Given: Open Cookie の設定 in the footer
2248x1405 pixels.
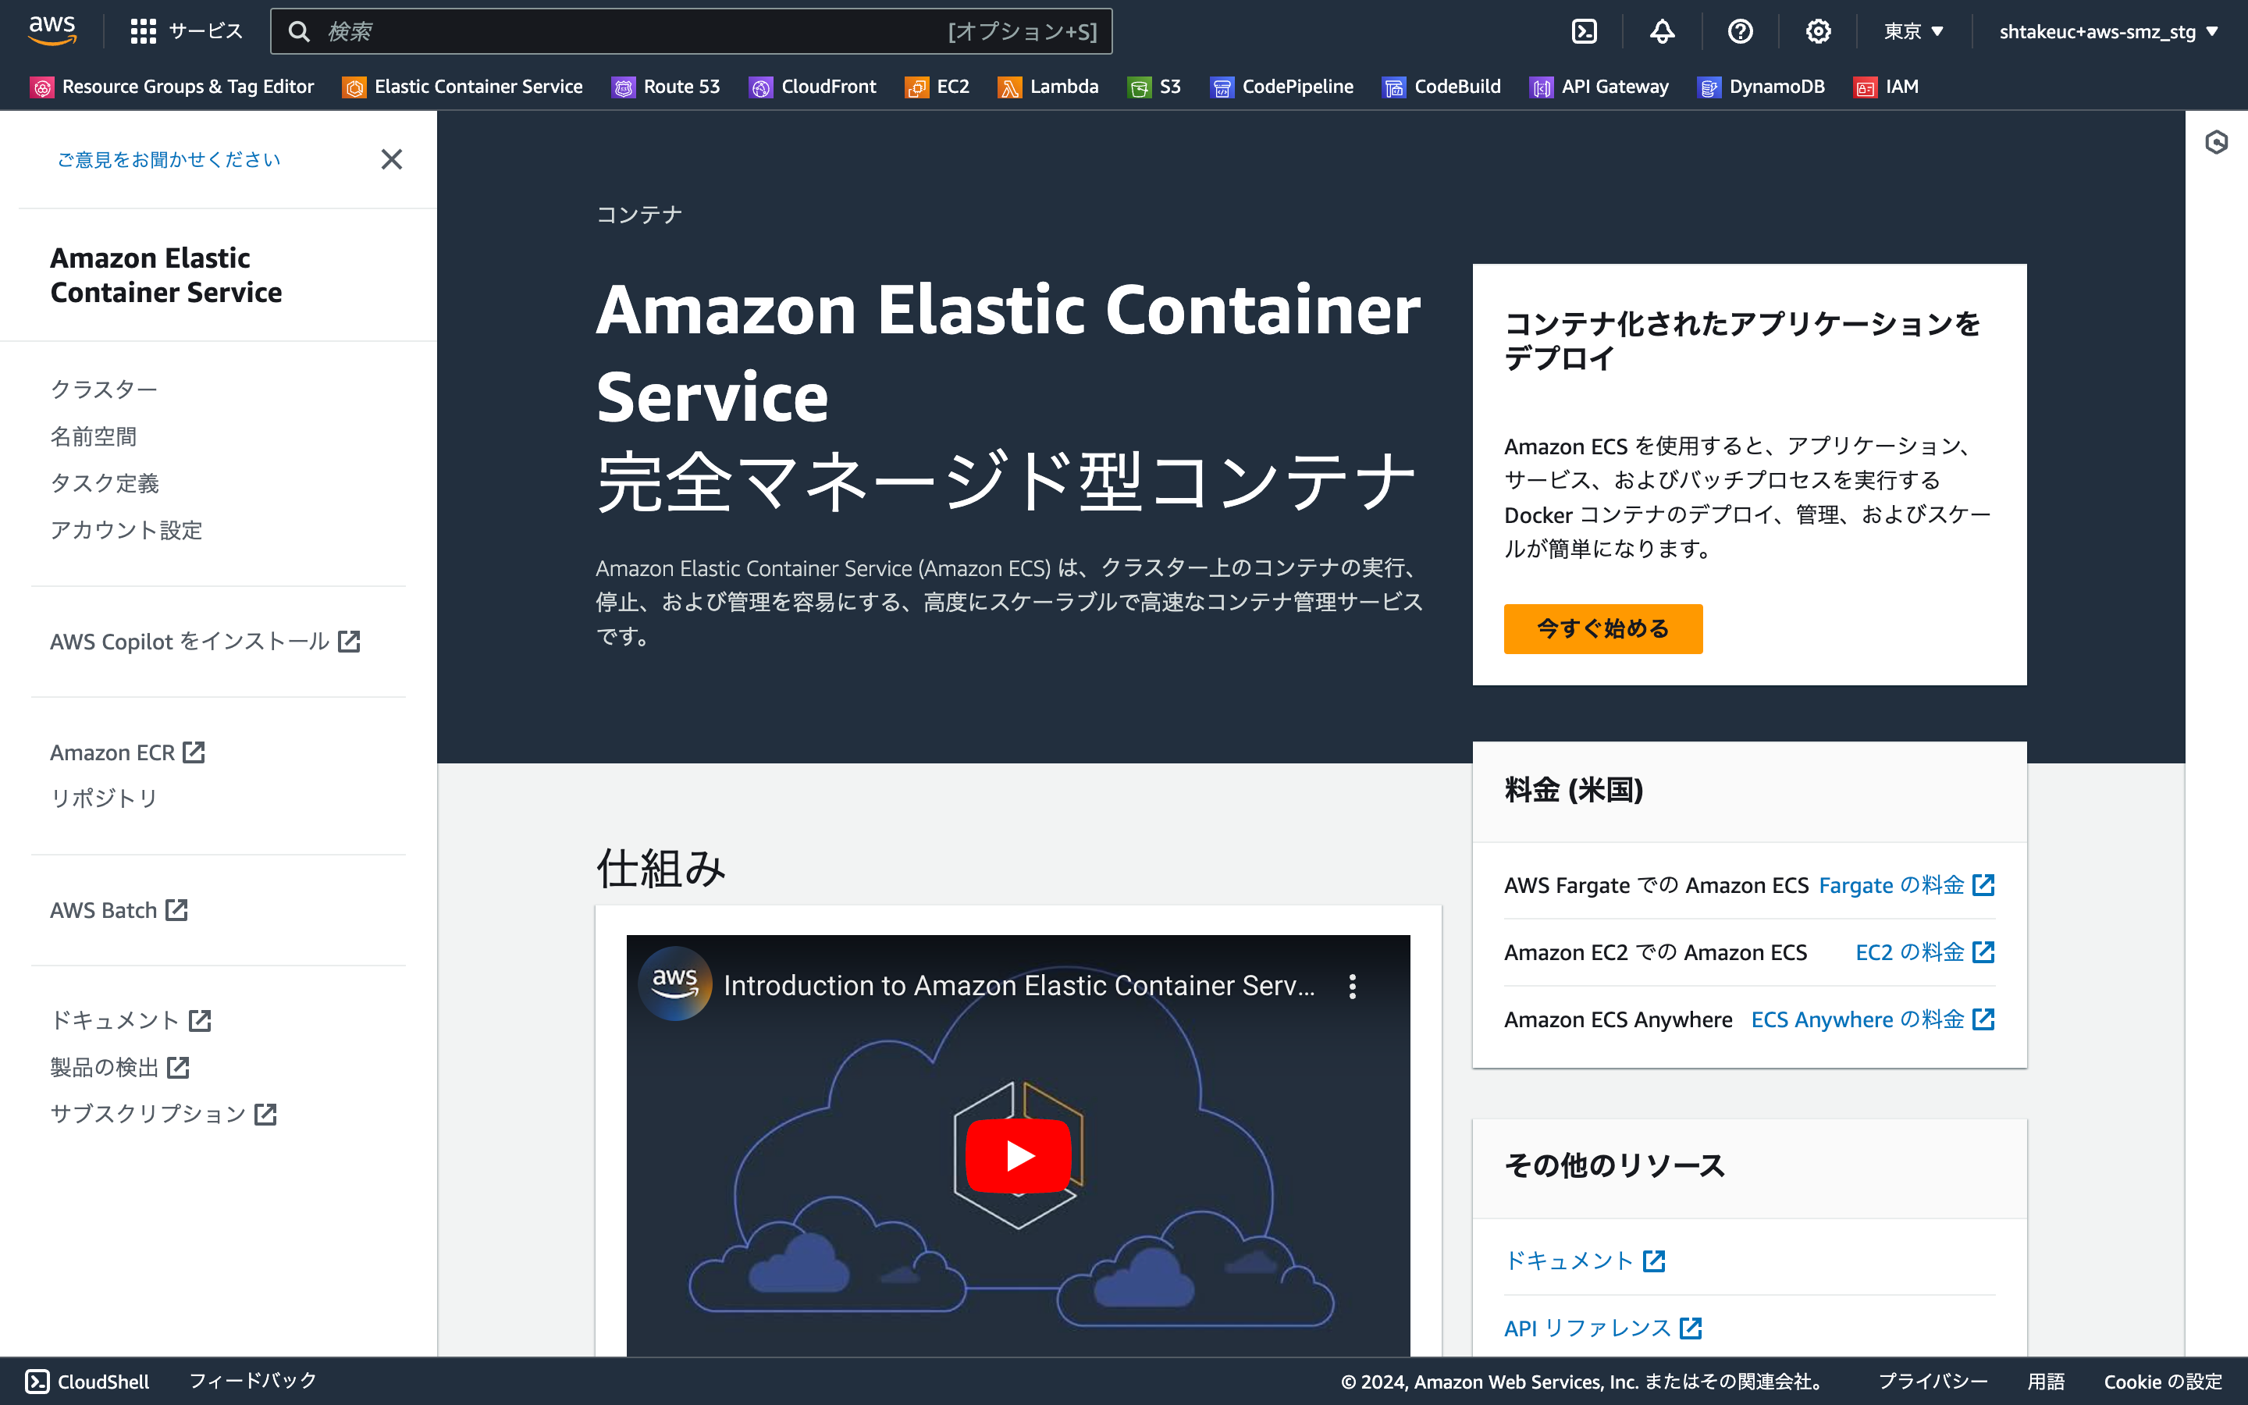Looking at the screenshot, I should 2163,1381.
